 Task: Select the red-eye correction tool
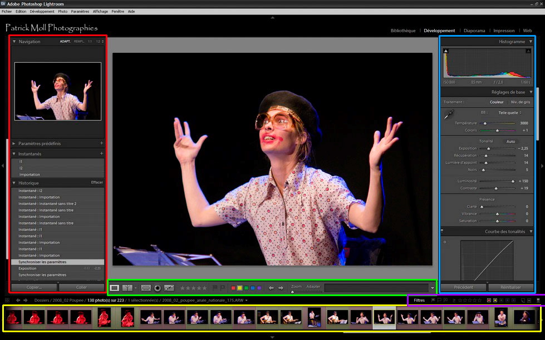158,288
